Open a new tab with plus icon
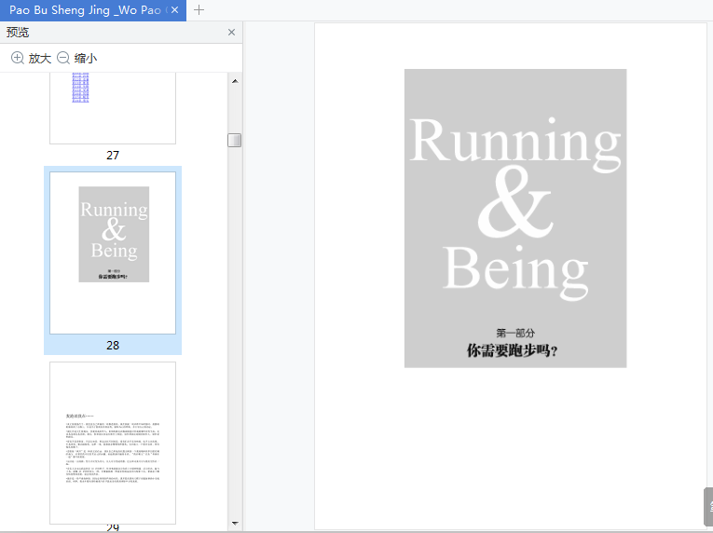The height and width of the screenshot is (533, 713). tap(199, 10)
